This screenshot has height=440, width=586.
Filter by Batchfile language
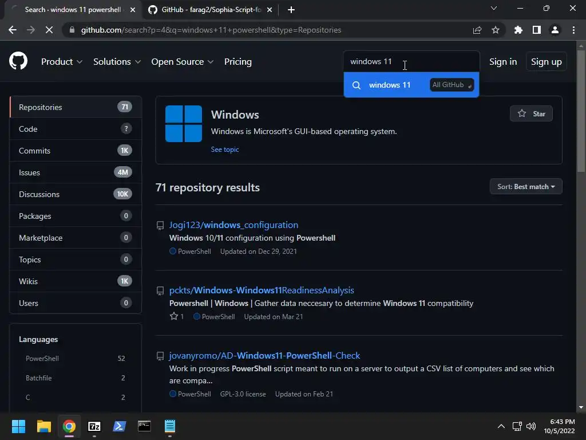coord(75,378)
